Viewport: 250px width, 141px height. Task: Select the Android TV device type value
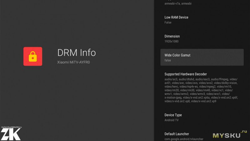point(171,120)
